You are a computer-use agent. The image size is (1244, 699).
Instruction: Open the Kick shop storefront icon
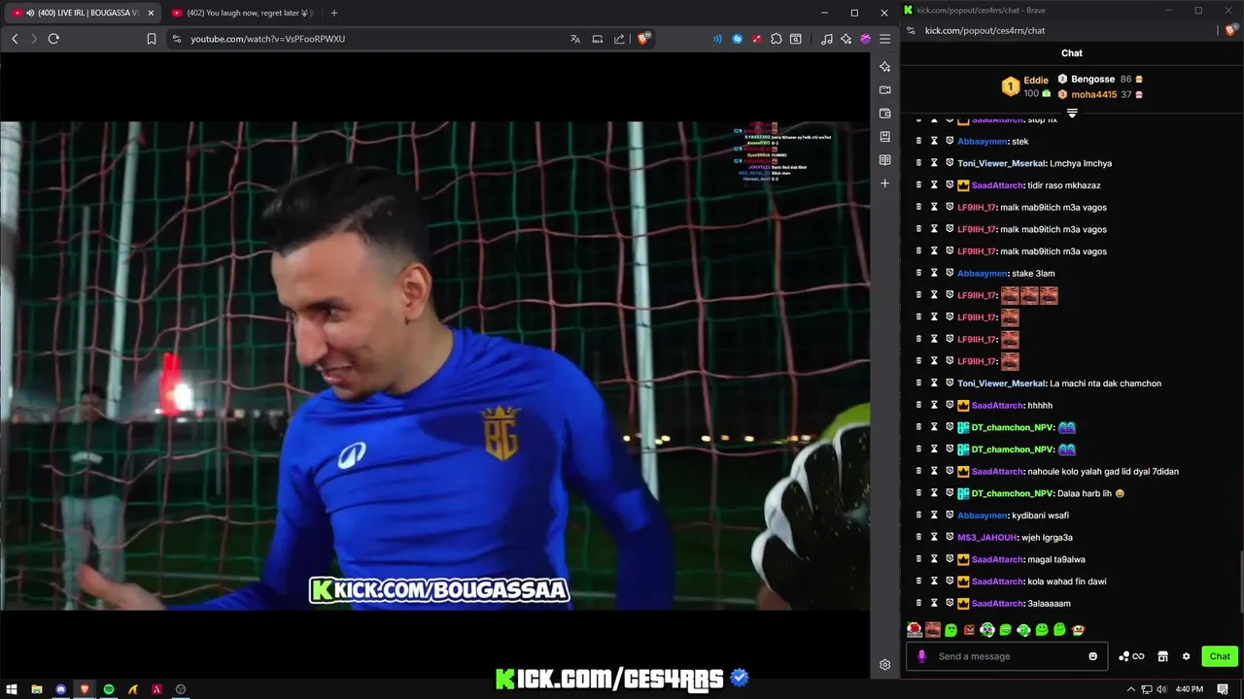[1162, 656]
